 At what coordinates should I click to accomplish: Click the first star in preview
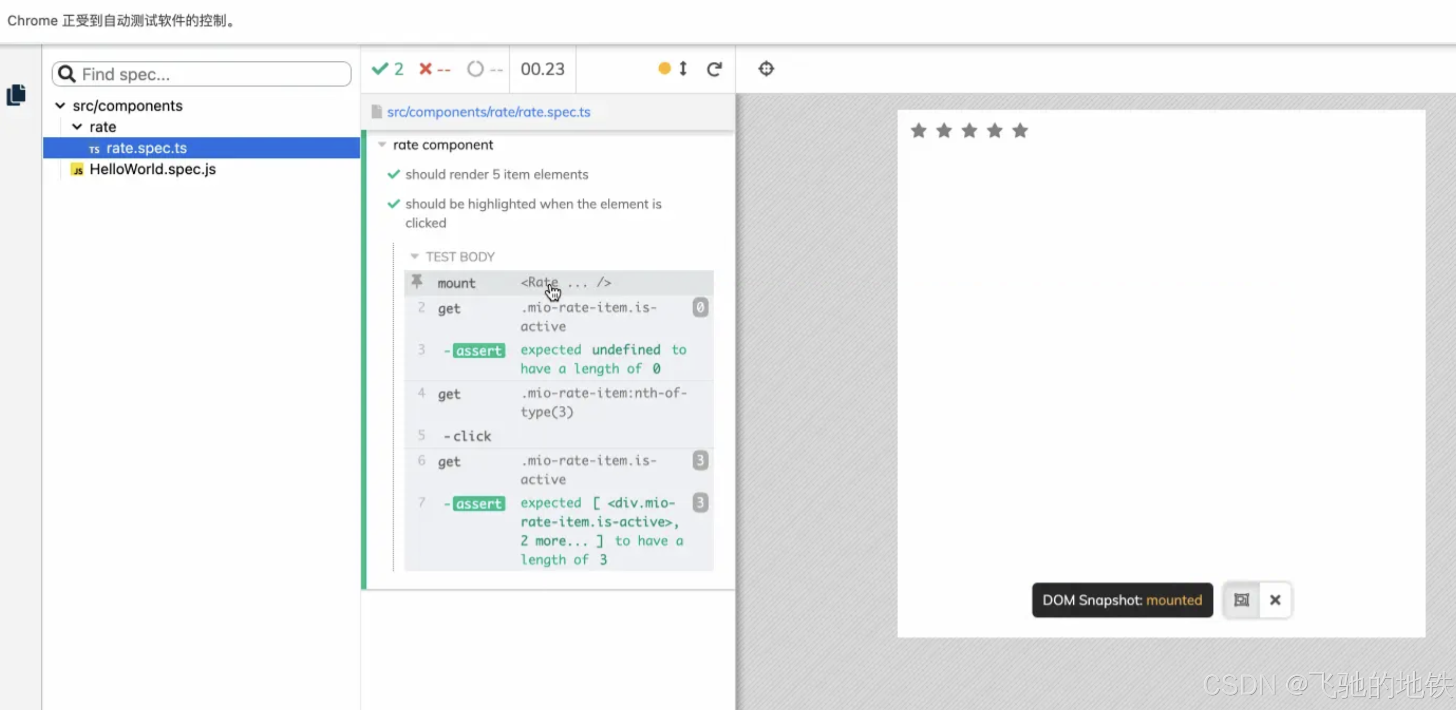pyautogui.click(x=918, y=131)
